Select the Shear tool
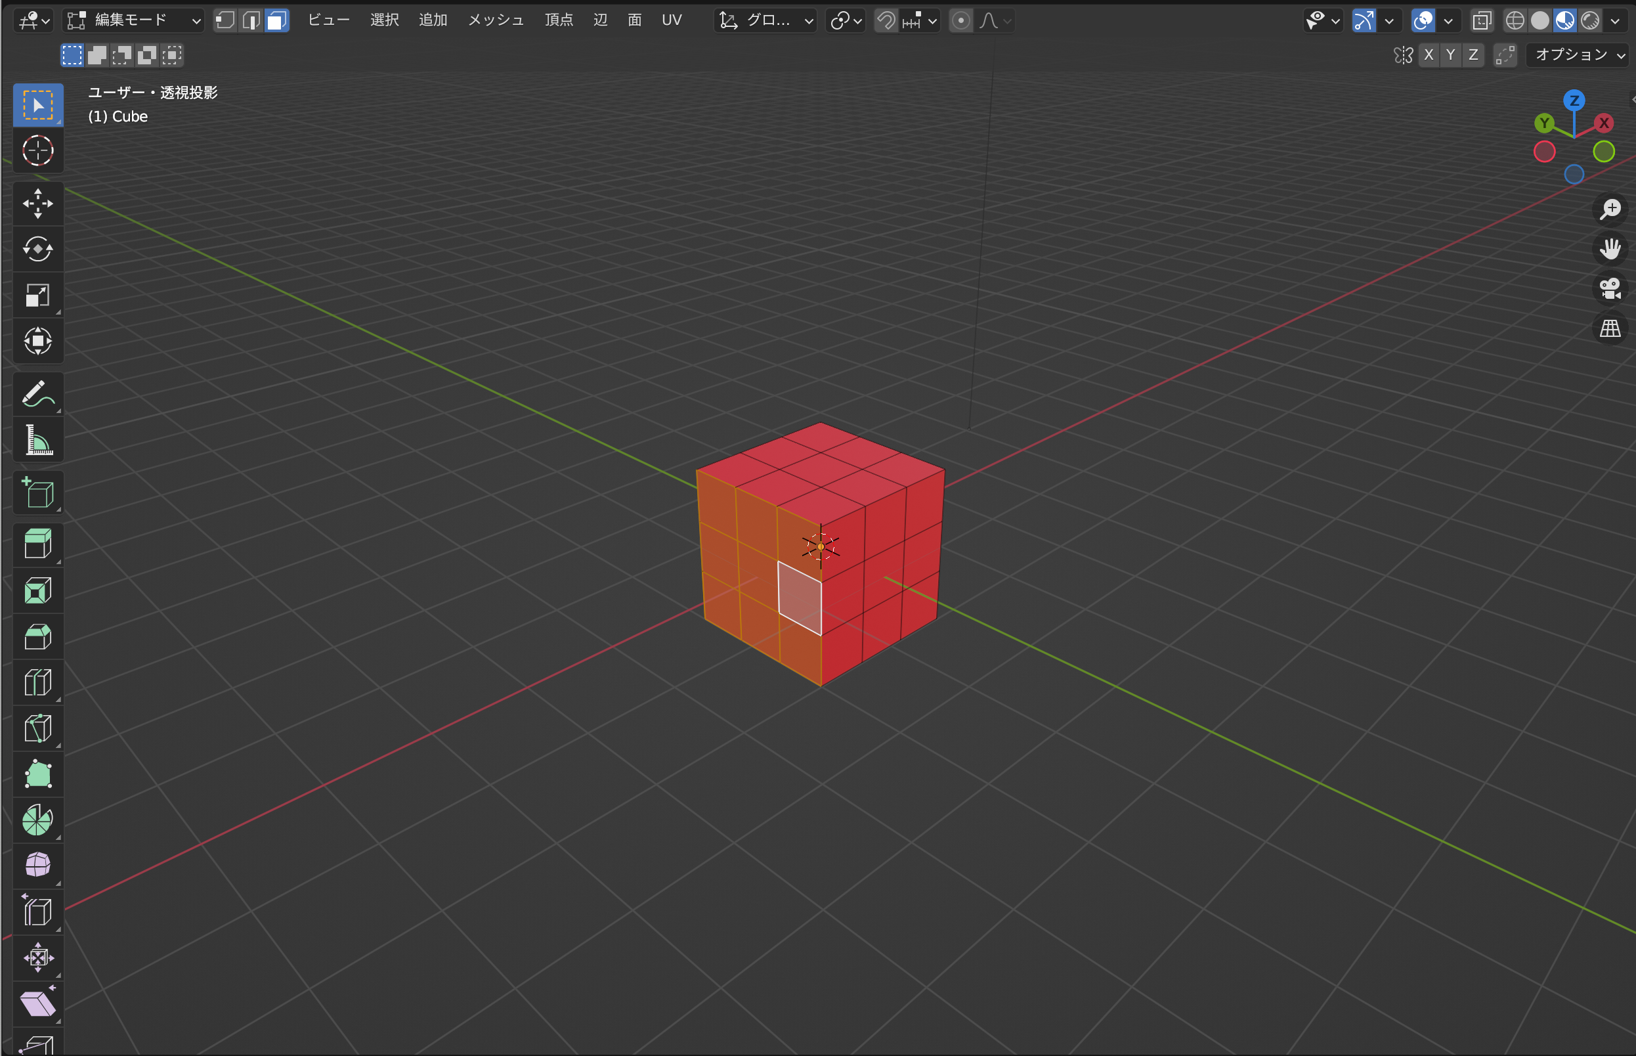Image resolution: width=1636 pixels, height=1056 pixels. (x=37, y=1003)
